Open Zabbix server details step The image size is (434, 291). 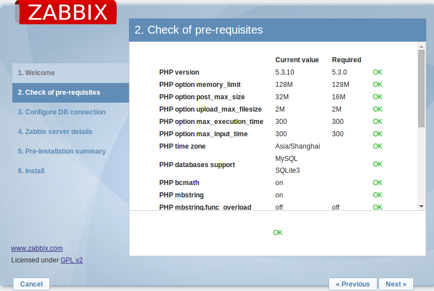(55, 132)
